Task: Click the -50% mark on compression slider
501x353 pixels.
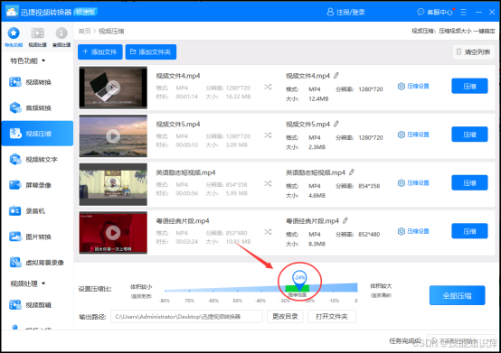Action: [238, 301]
